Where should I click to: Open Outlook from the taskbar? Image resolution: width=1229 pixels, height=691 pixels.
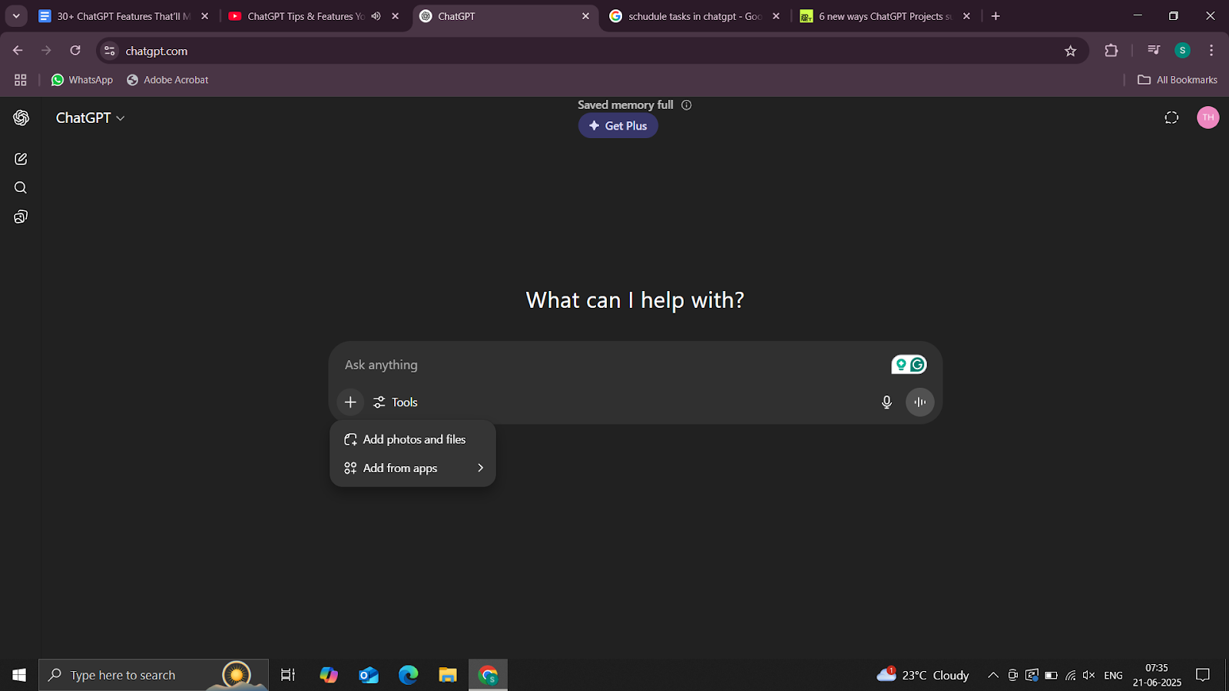coord(369,675)
